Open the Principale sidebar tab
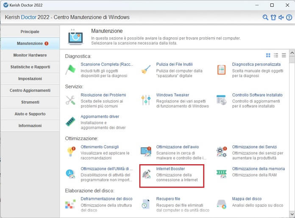The image size is (295, 218). coord(30,32)
